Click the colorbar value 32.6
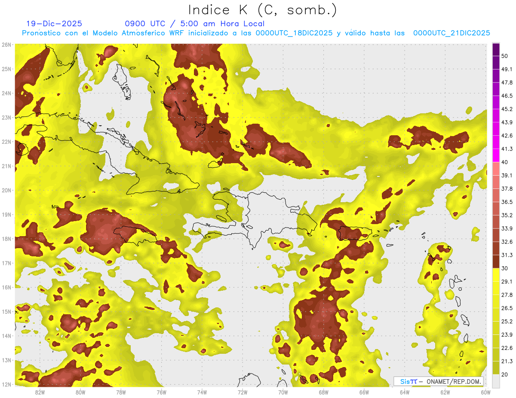 [507, 242]
